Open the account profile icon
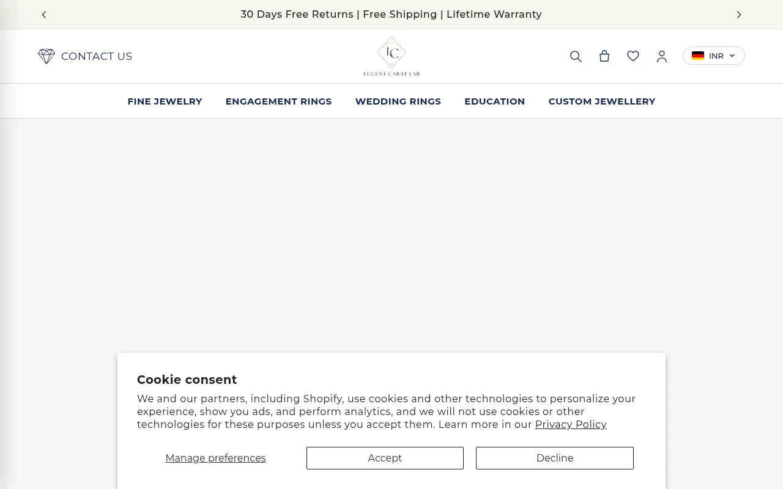 point(662,56)
